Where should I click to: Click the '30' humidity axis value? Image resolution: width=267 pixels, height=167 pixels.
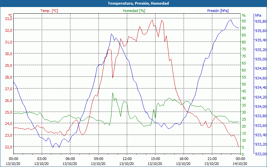[244, 112]
